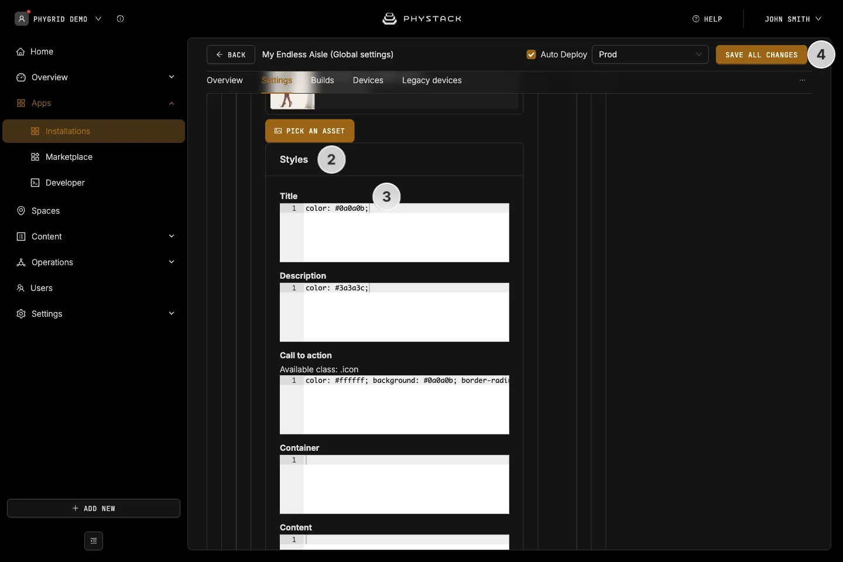Expand the Overview sidebar chevron
Image resolution: width=843 pixels, height=562 pixels.
pyautogui.click(x=172, y=77)
